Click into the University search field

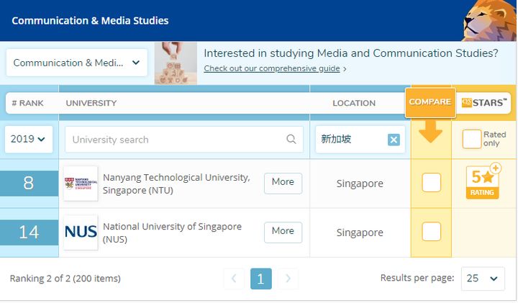pyautogui.click(x=184, y=140)
